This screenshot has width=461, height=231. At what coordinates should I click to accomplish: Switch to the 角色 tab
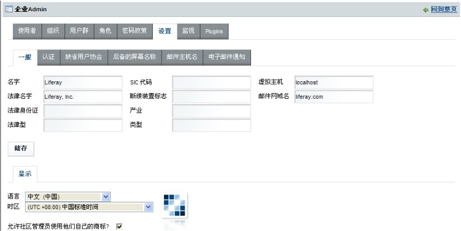(105, 31)
